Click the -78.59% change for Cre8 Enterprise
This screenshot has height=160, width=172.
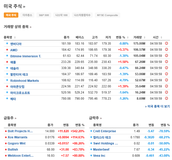[164, 131]
